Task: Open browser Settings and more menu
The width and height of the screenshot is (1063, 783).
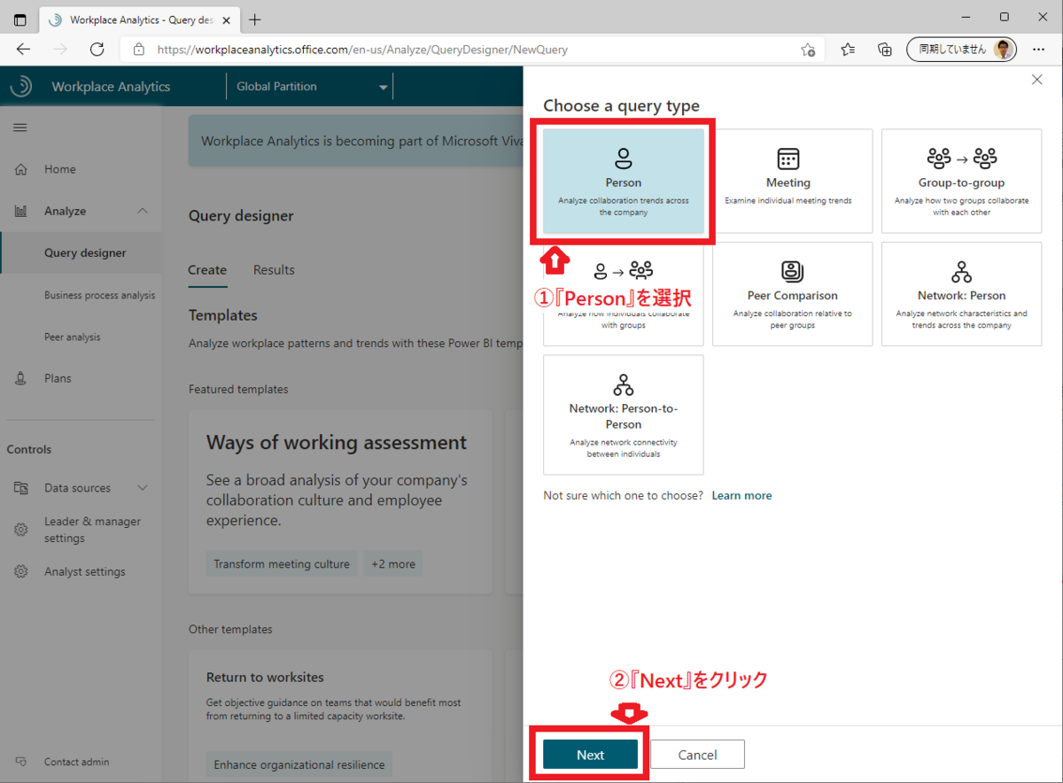Action: 1039,50
